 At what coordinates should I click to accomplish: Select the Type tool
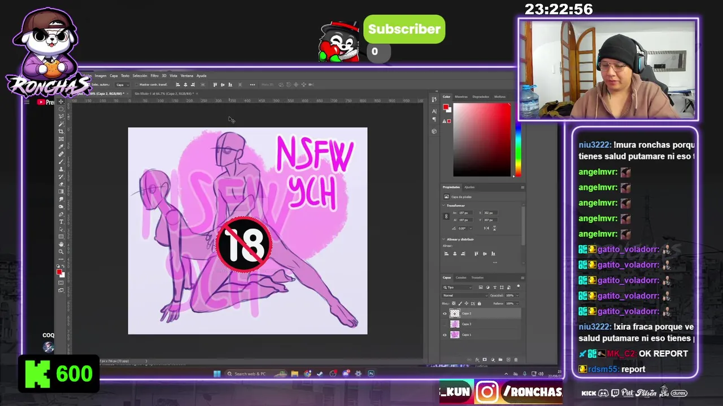point(61,222)
